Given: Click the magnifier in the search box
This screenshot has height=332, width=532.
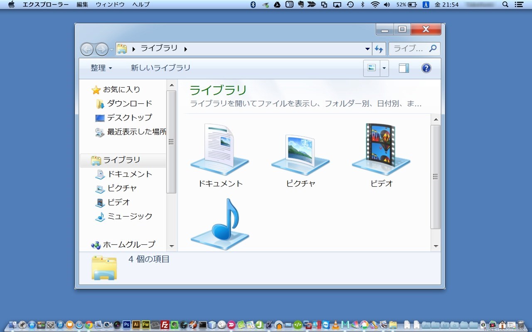Looking at the screenshot, I should [433, 49].
